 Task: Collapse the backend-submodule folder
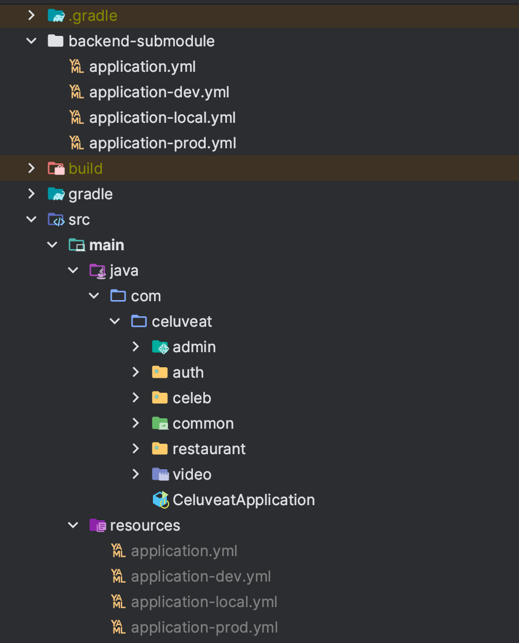[x=31, y=41]
